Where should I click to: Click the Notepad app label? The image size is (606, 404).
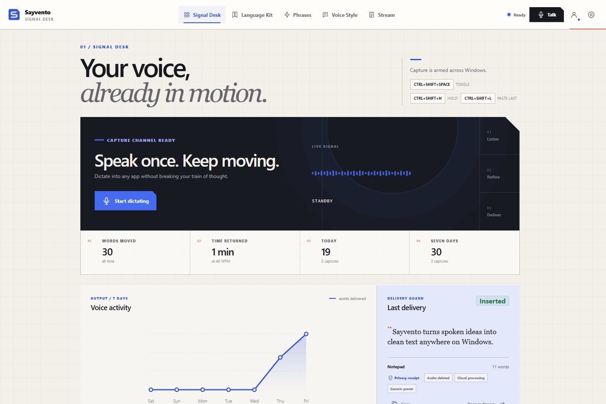pyautogui.click(x=396, y=367)
